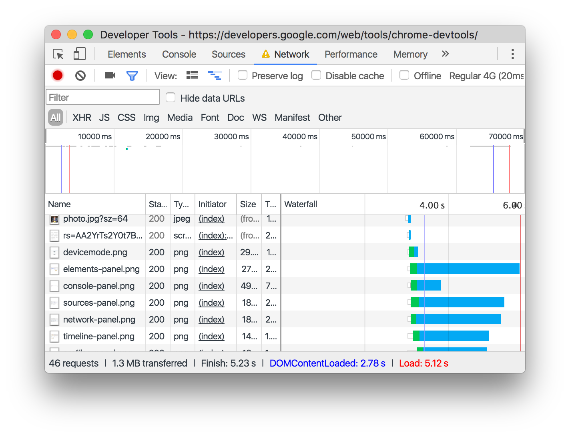Select the All filter type
Viewport: 570px width, 437px height.
[56, 117]
